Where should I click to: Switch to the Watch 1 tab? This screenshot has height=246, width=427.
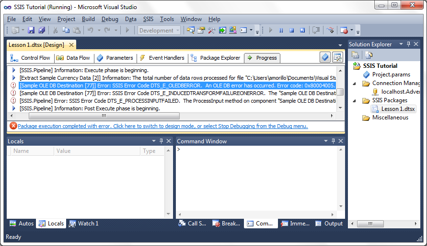point(83,224)
